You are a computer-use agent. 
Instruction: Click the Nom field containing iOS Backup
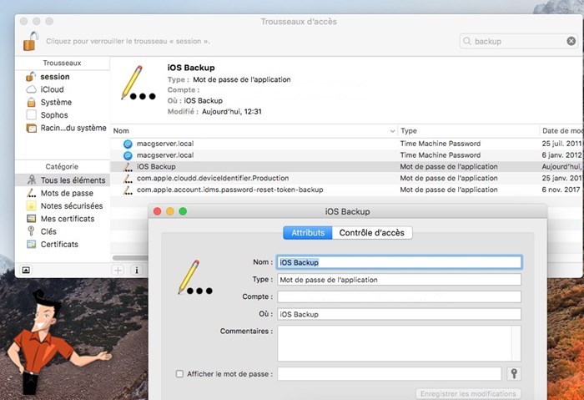point(399,262)
